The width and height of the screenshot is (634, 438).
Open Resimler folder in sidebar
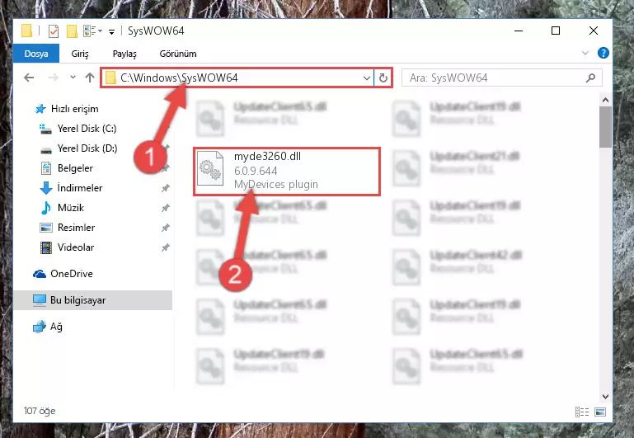coord(76,228)
